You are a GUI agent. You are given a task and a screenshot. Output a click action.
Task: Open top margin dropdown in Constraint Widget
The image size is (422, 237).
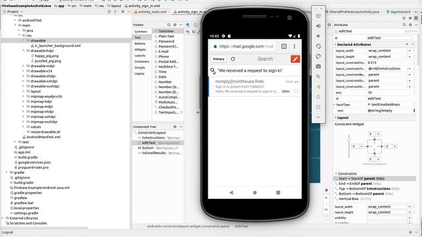378,134
